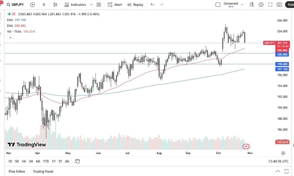This screenshot has width=294, height=176.
Task: Set the time range to 6M
Action: pyautogui.click(x=38, y=161)
